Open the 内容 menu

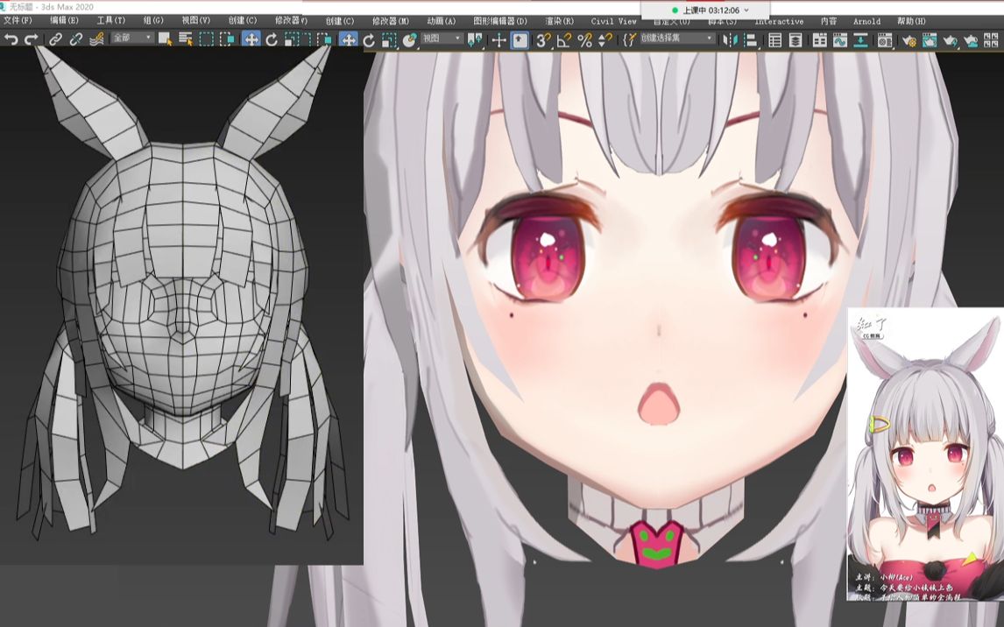click(x=829, y=21)
